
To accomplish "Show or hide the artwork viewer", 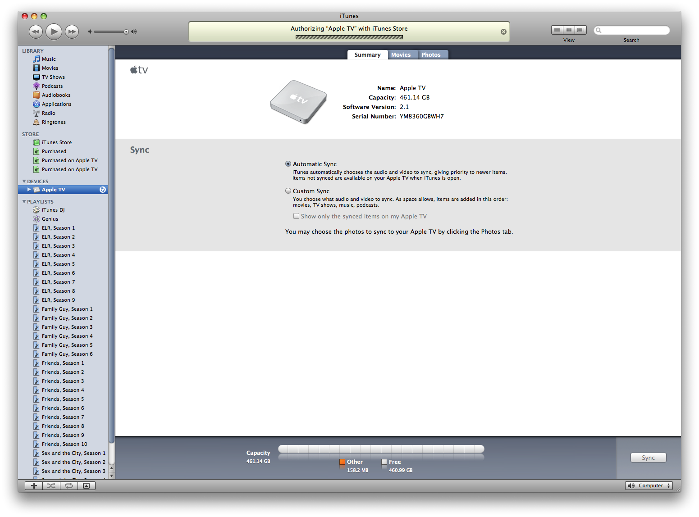I will [x=87, y=485].
